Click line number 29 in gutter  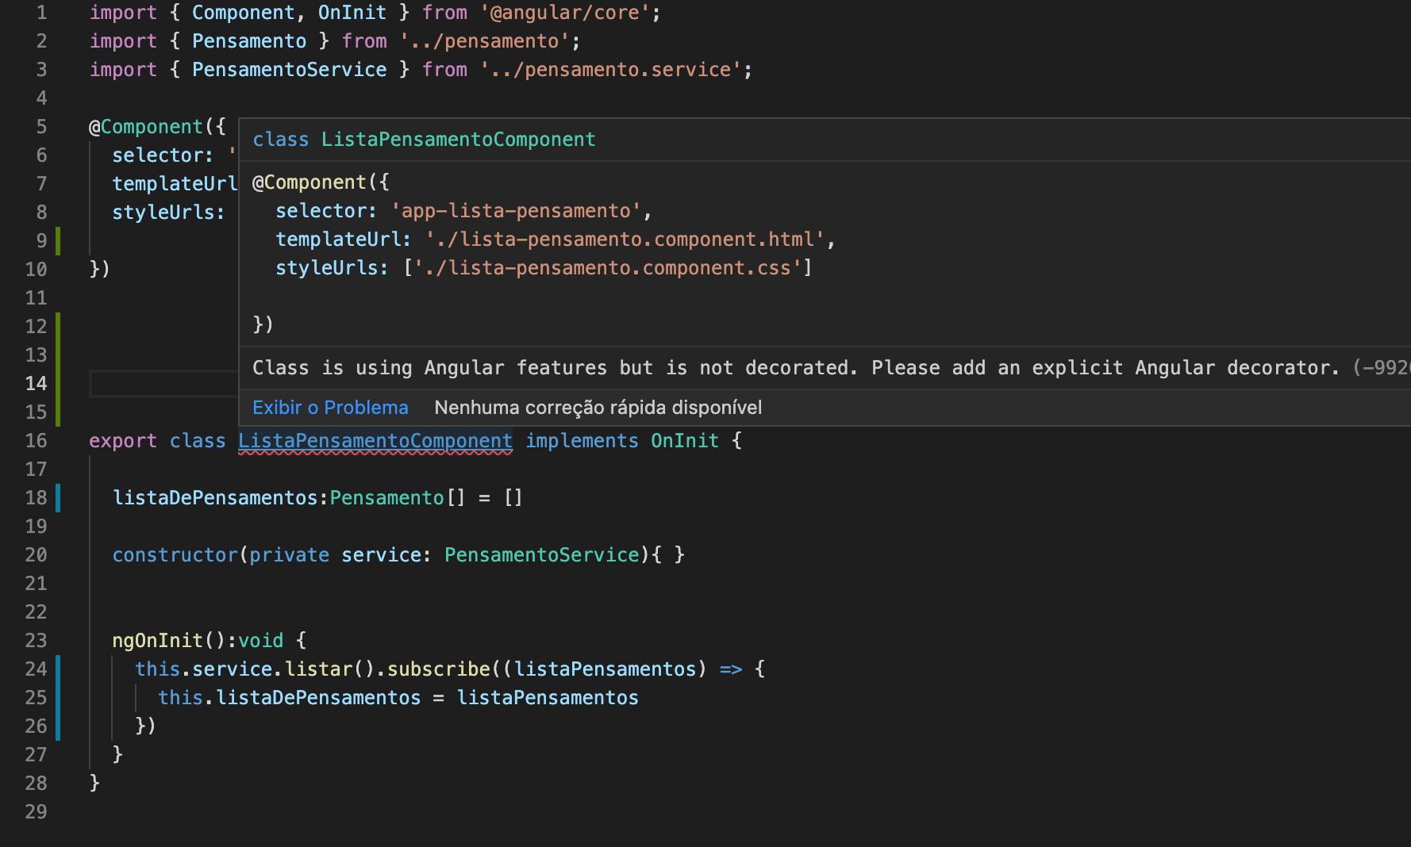click(x=36, y=812)
